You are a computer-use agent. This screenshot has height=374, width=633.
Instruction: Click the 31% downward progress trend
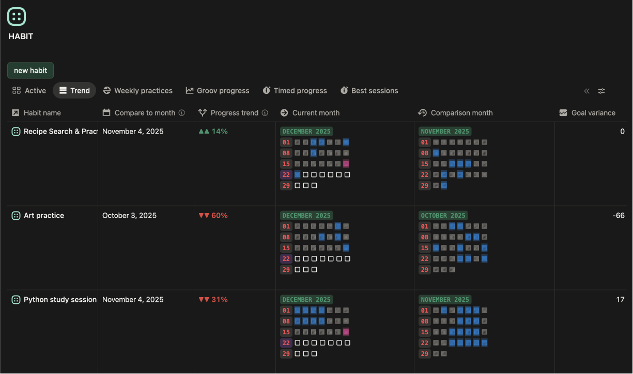[x=213, y=300]
